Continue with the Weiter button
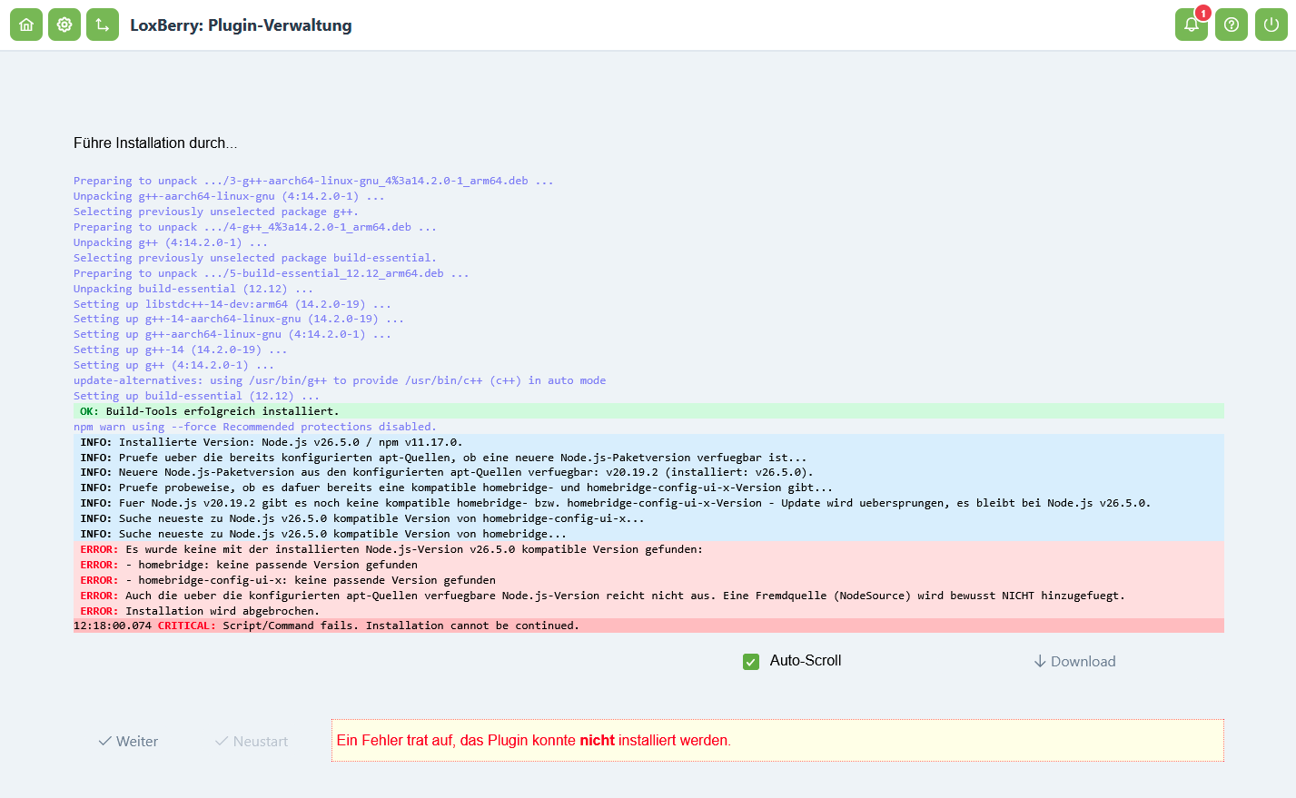Image resolution: width=1296 pixels, height=798 pixels. coord(128,742)
